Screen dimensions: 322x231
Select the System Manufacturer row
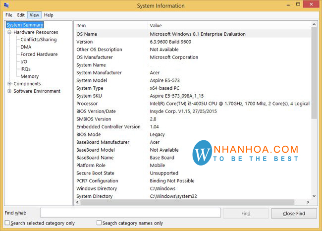point(193,73)
